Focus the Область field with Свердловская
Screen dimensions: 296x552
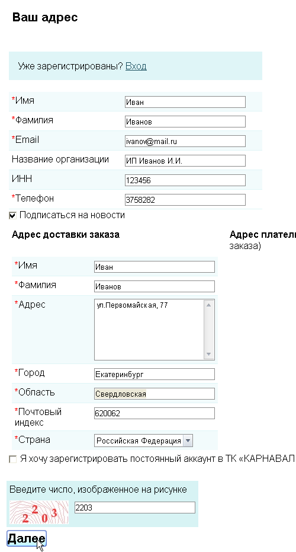coord(155,394)
